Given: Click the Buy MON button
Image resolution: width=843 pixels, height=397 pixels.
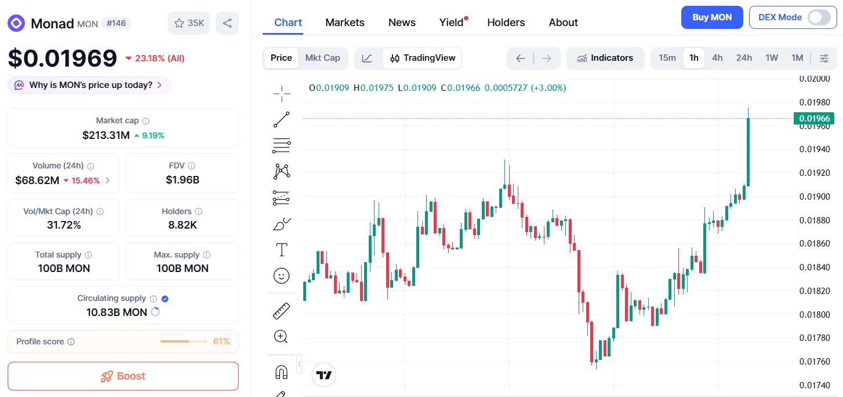Looking at the screenshot, I should 712,17.
